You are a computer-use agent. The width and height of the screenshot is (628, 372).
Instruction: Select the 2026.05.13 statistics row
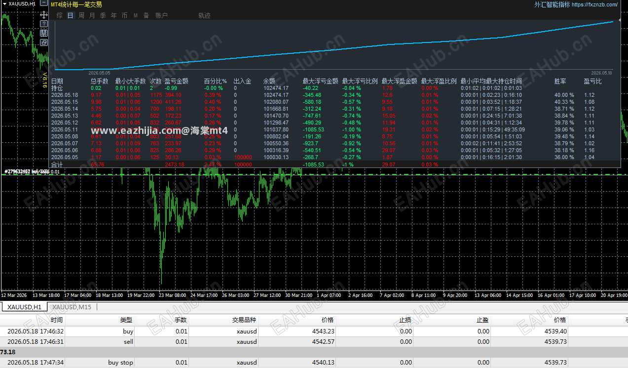(x=334, y=116)
